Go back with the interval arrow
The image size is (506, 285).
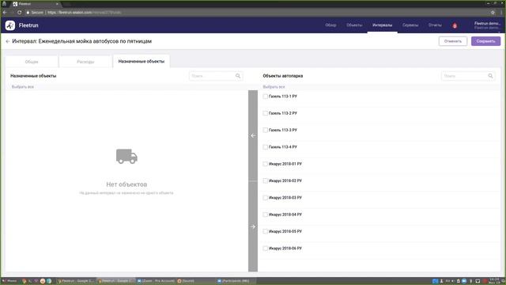click(7, 41)
